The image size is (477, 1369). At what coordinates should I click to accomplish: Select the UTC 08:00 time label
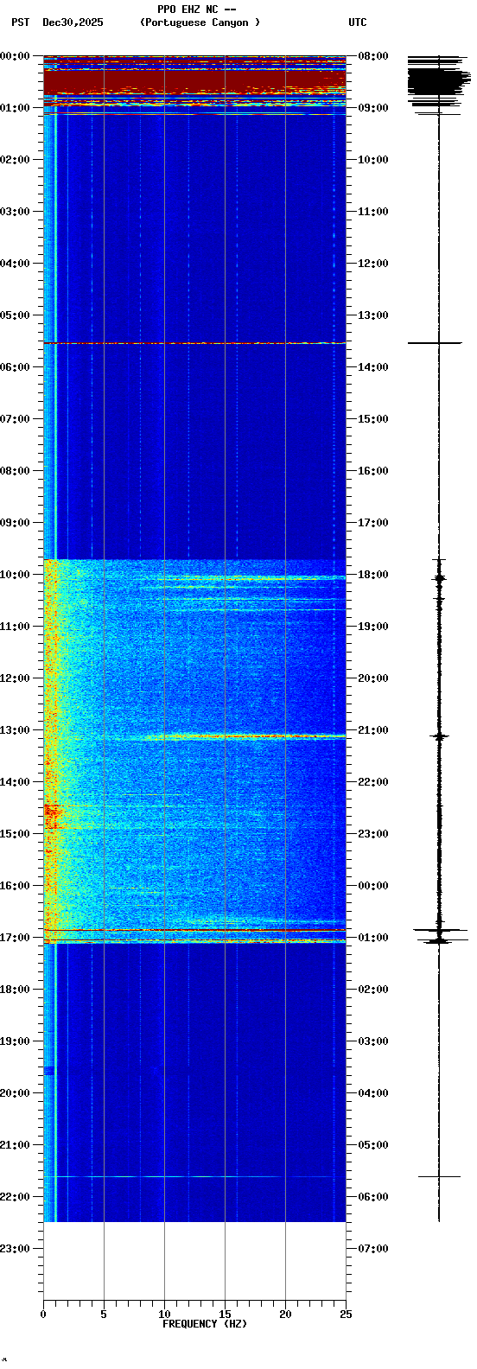[x=372, y=56]
